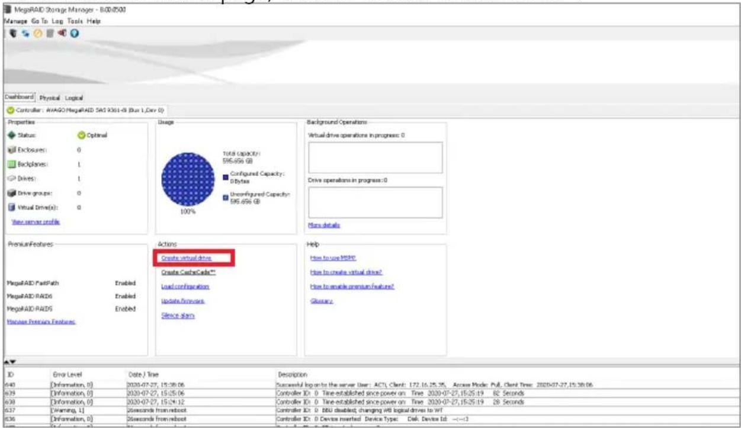Image resolution: width=741 pixels, height=428 pixels.
Task: Click the Drive groups icon
Action: 12,192
